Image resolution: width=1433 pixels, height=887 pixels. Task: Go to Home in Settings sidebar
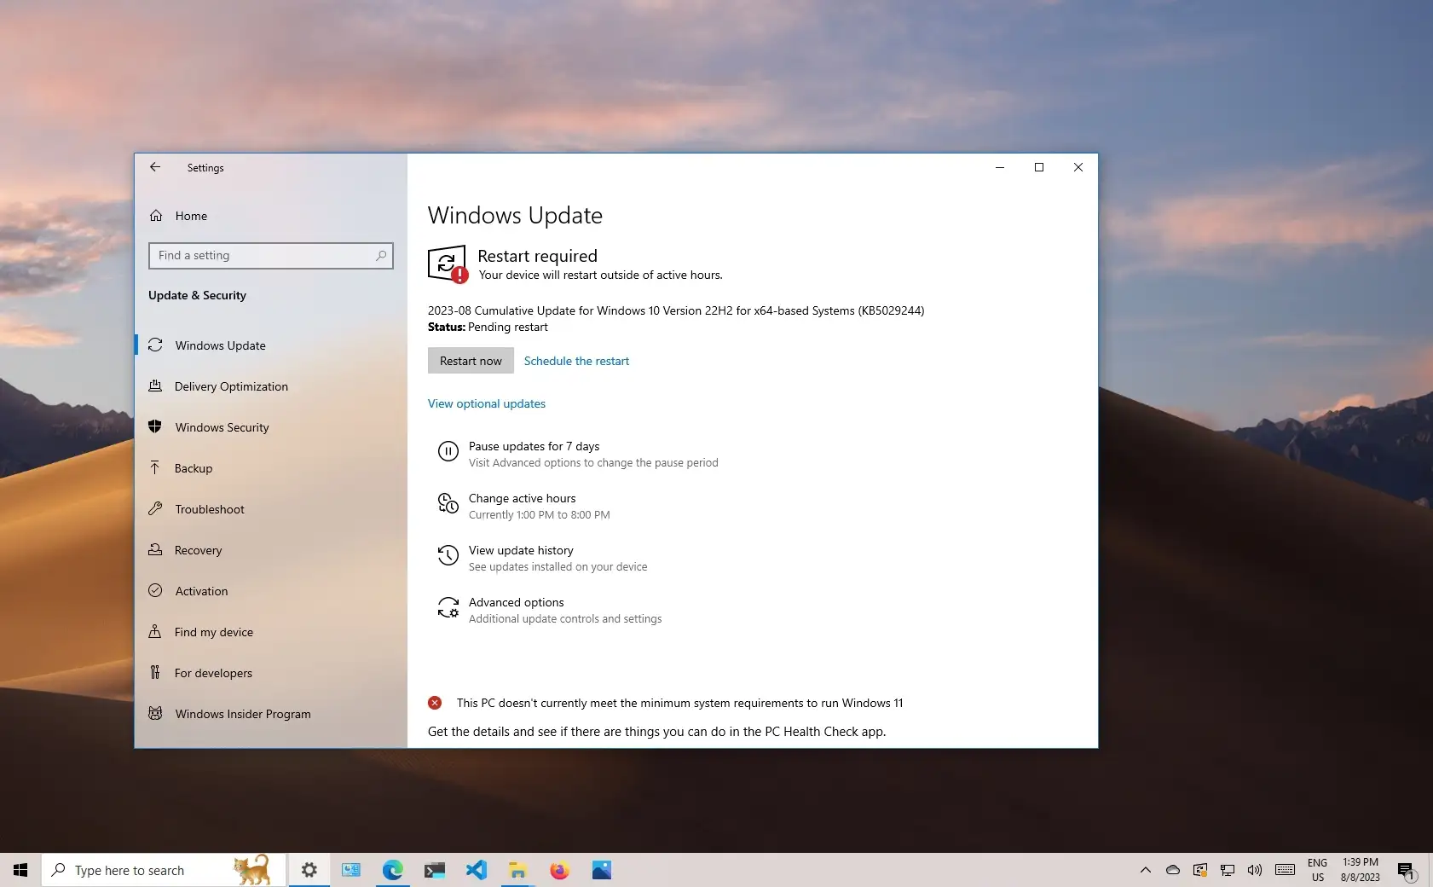click(x=191, y=216)
